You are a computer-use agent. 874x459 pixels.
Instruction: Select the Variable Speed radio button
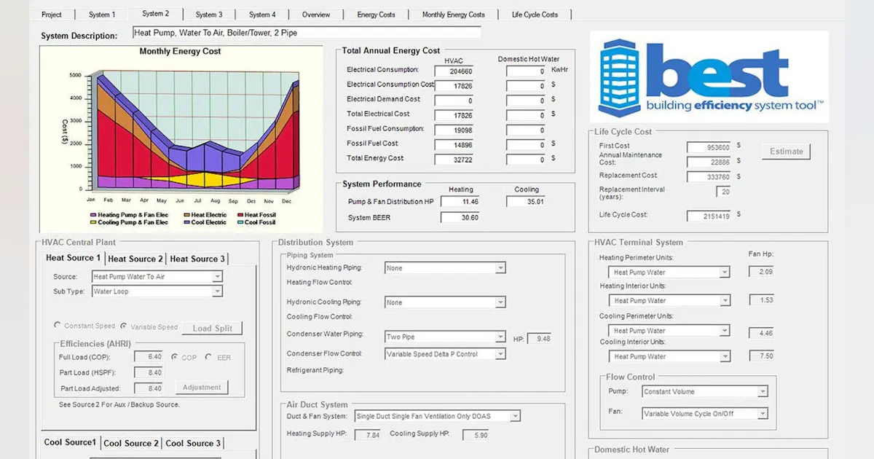[x=124, y=326]
